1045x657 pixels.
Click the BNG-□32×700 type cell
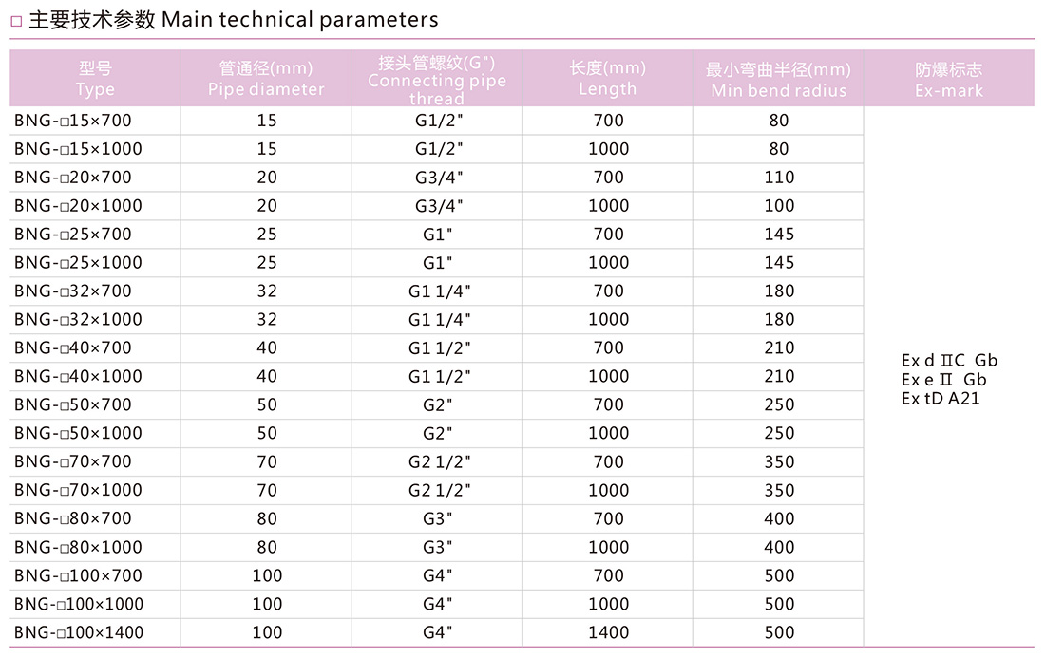pyautogui.click(x=72, y=291)
